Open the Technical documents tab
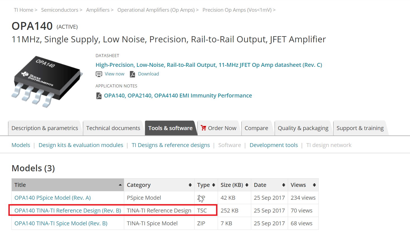 click(x=113, y=128)
